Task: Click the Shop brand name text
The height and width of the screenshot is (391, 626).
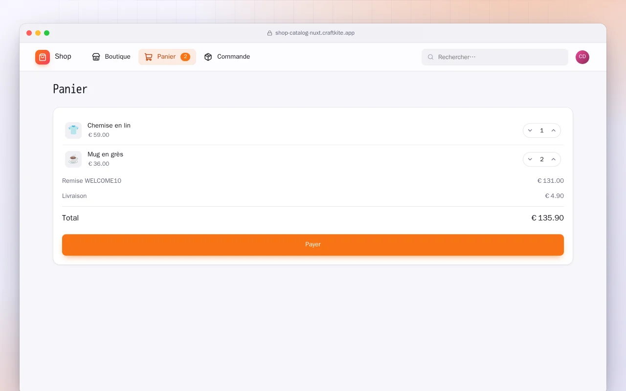Action: (x=63, y=57)
